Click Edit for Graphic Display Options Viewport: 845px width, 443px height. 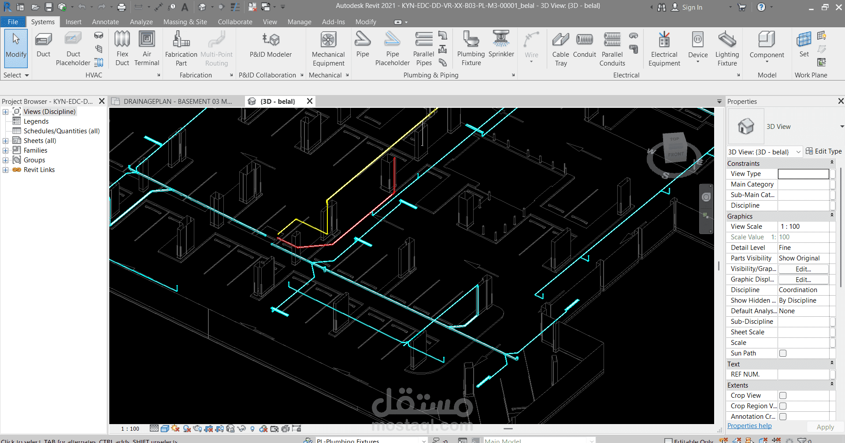click(803, 279)
